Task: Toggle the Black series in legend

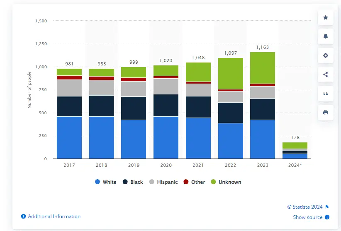Action: click(x=133, y=182)
